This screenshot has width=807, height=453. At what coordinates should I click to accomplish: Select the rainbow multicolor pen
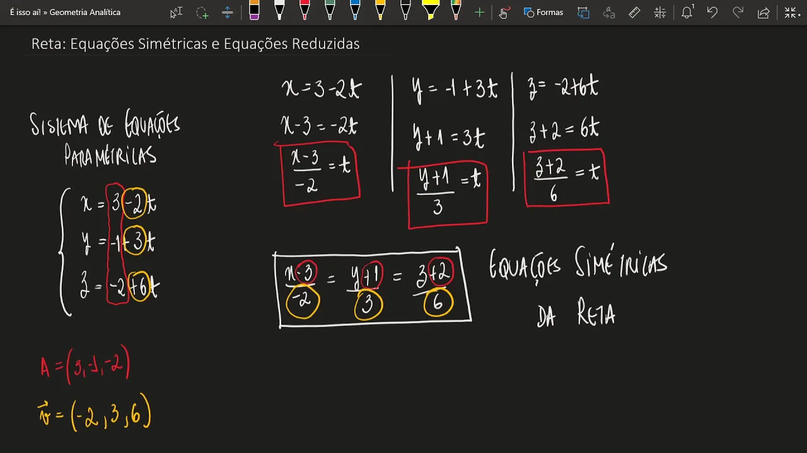pos(456,11)
